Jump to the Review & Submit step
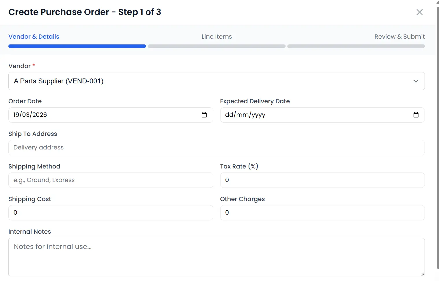 click(x=399, y=37)
